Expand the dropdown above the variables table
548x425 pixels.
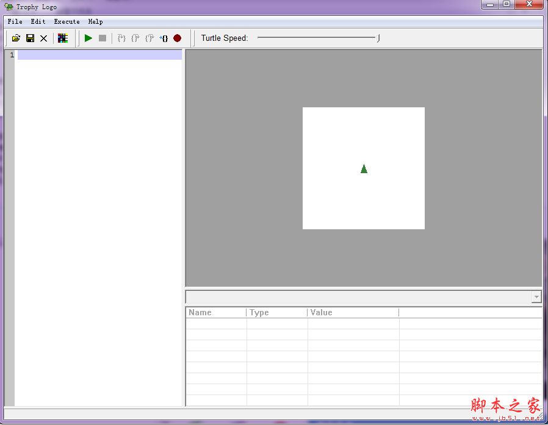click(x=536, y=297)
